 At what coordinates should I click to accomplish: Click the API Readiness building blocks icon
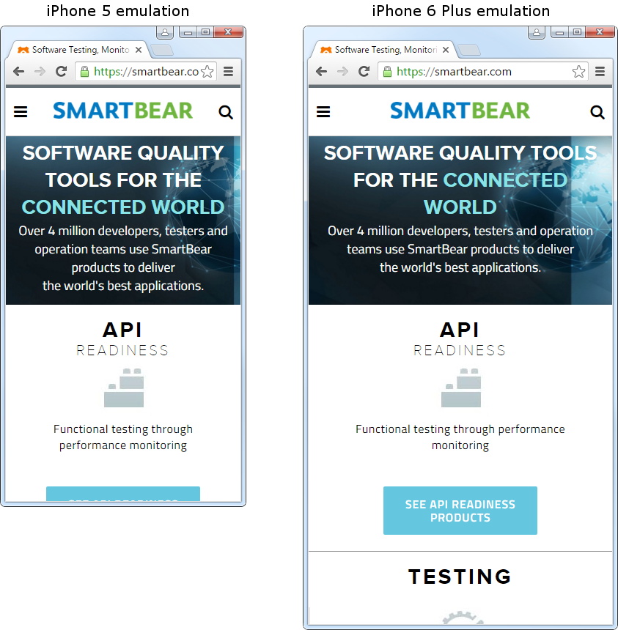460,387
